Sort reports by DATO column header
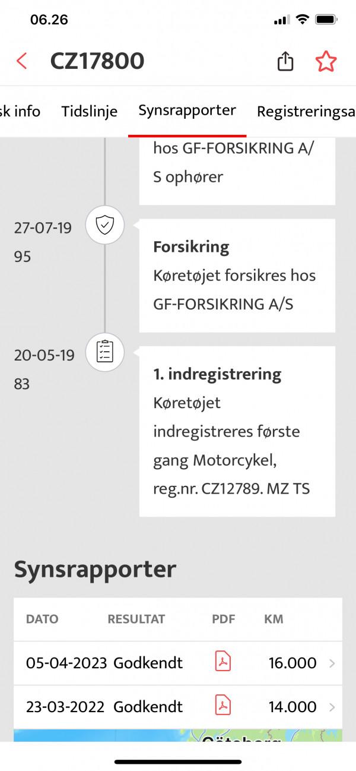Image resolution: width=356 pixels, height=771 pixels. (x=42, y=619)
